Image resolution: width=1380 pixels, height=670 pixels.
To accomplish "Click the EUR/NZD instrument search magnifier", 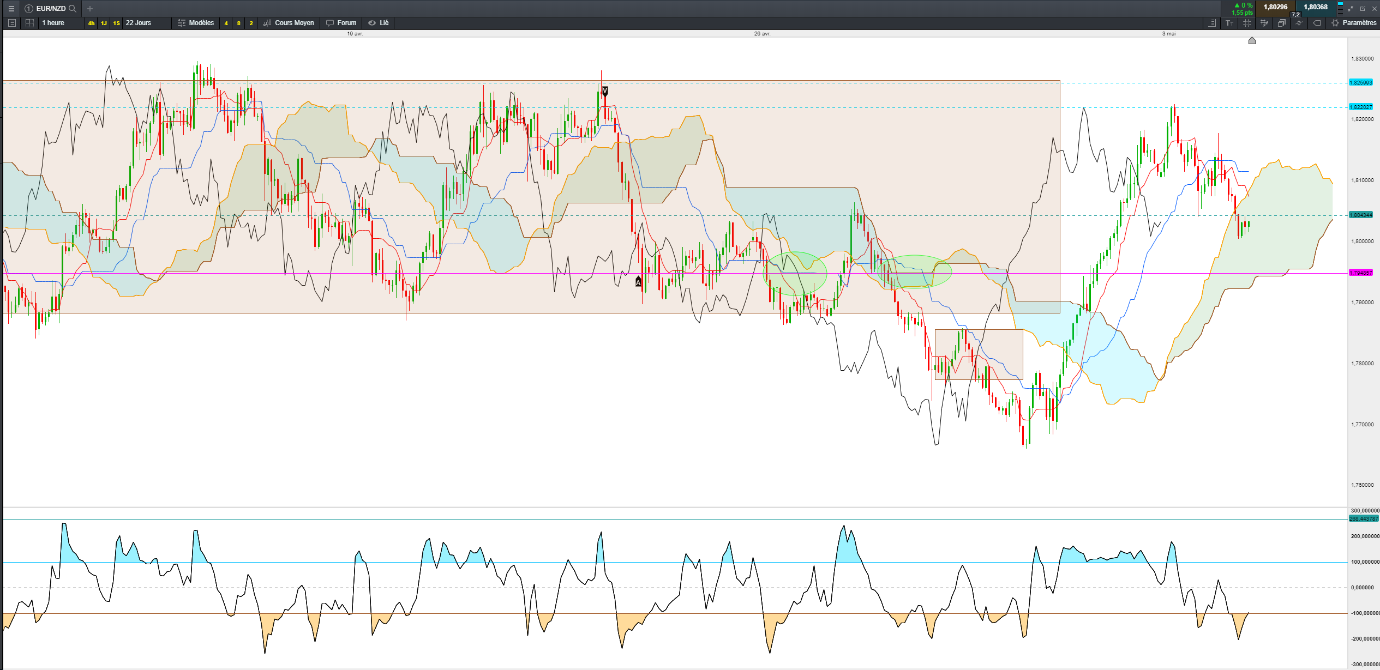I will (x=73, y=9).
